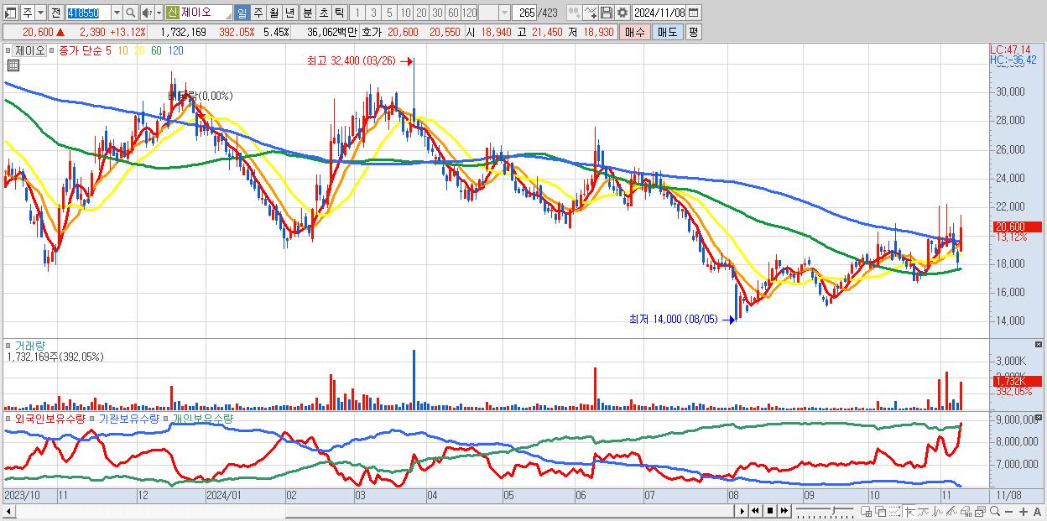Screen dimensions: 1047x521
Task: Open the 주 market type dropdown arrow
Action: pyautogui.click(x=41, y=13)
